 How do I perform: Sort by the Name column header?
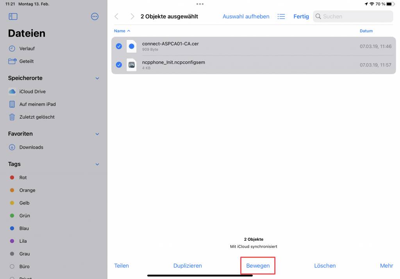(122, 31)
